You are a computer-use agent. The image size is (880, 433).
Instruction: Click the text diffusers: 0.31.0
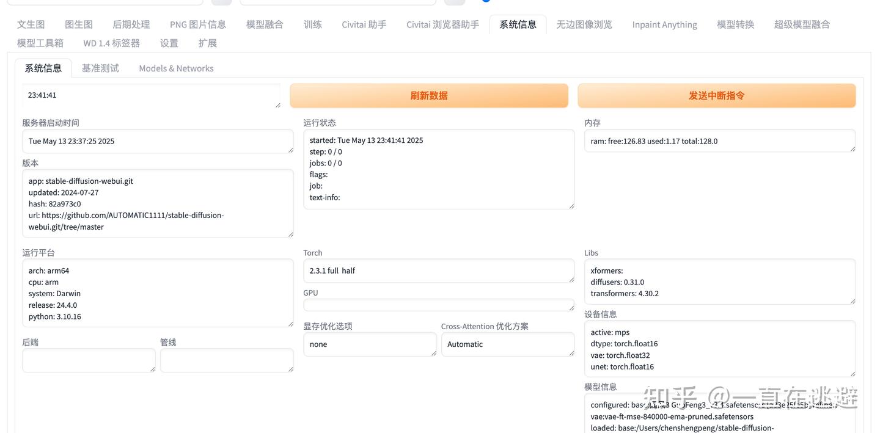pyautogui.click(x=617, y=282)
